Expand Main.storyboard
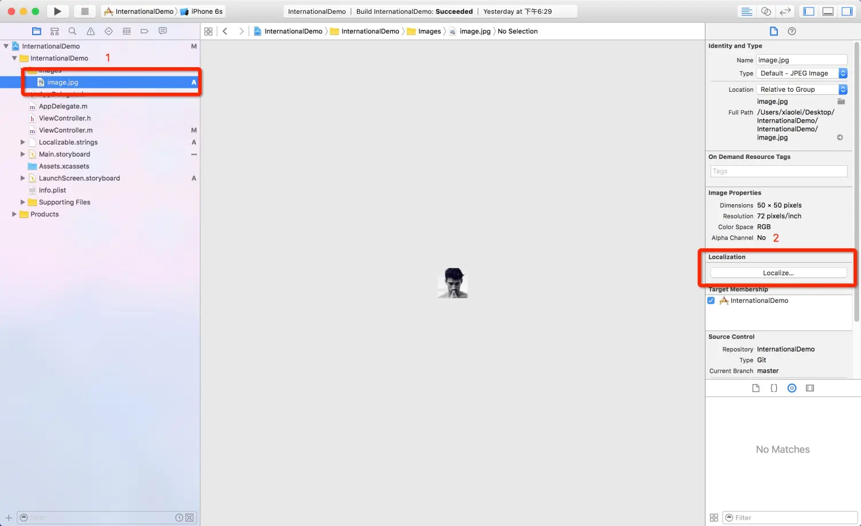 coord(23,154)
